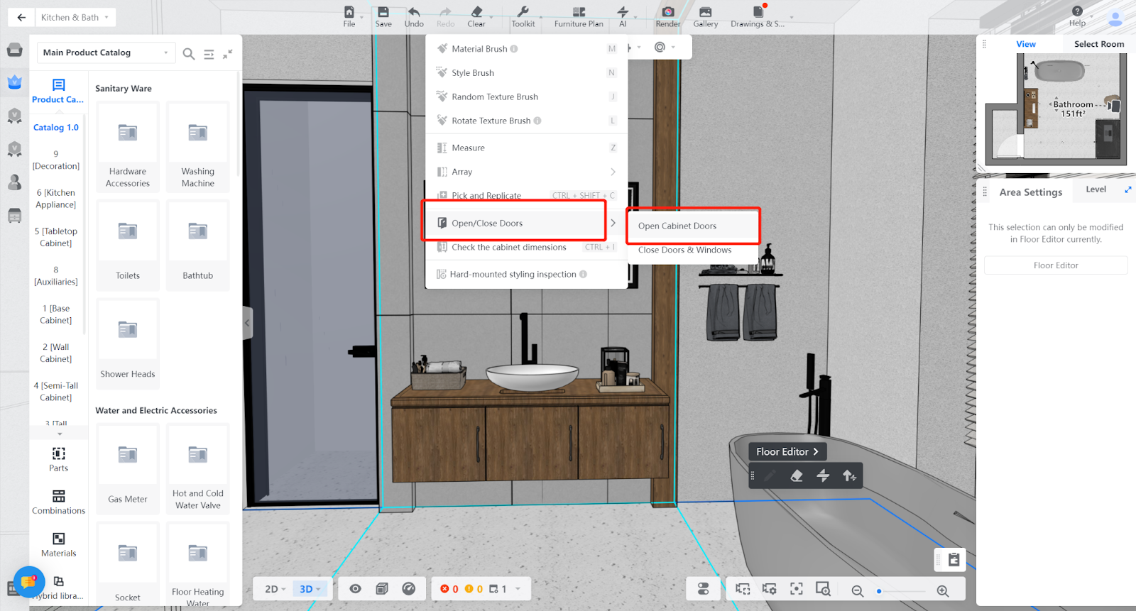This screenshot has height=611, width=1136.
Task: Click Close Doors & Windows option
Action: point(684,250)
